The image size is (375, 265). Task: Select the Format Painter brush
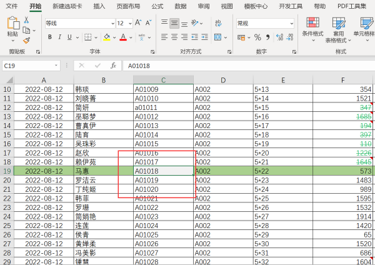point(26,41)
